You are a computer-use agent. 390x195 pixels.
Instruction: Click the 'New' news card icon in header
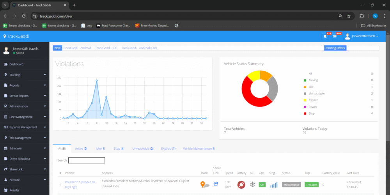click(335, 36)
